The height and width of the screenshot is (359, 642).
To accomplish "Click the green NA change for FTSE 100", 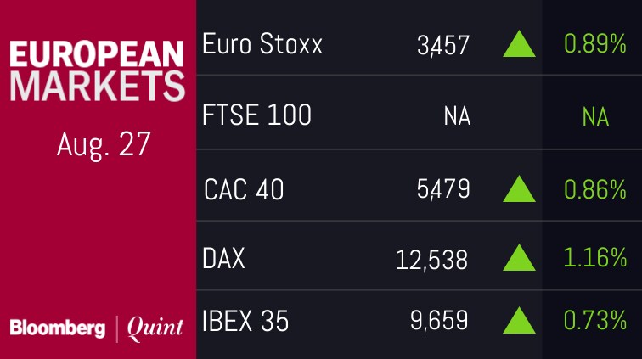I will pos(595,116).
